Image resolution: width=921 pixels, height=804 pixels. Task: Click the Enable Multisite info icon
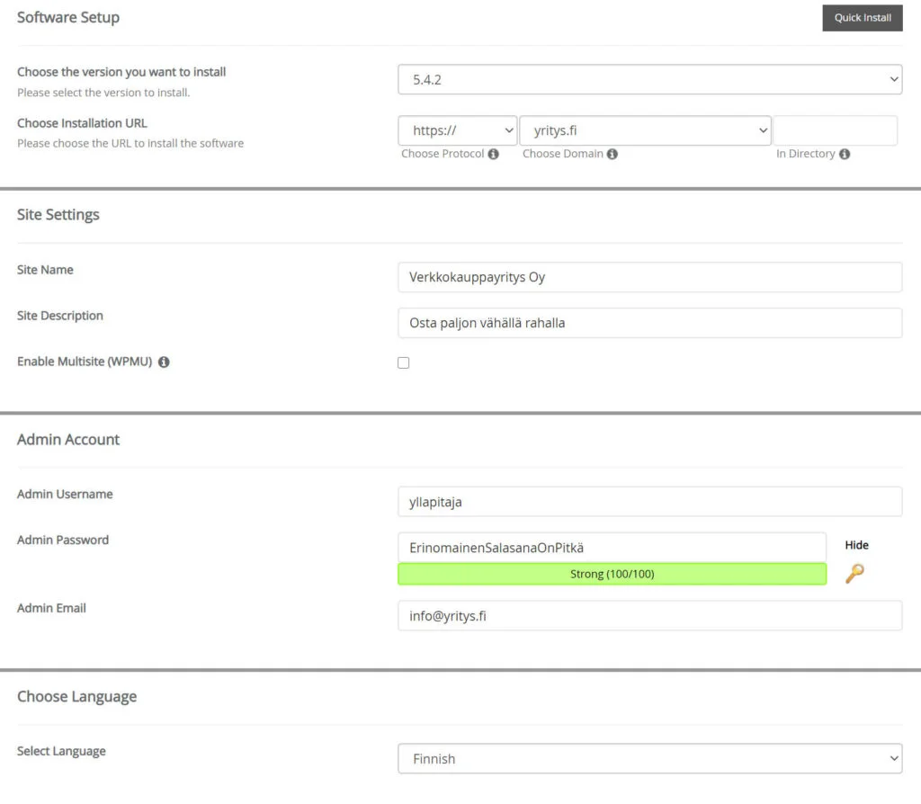(x=165, y=362)
